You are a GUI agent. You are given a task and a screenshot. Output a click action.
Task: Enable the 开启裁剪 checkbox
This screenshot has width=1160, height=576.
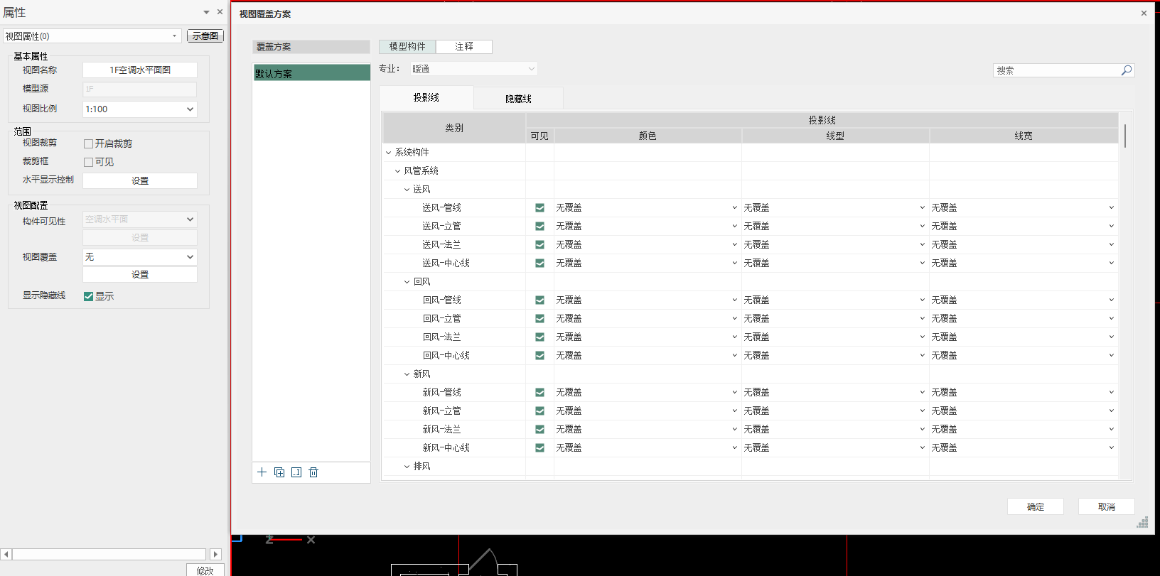point(89,143)
